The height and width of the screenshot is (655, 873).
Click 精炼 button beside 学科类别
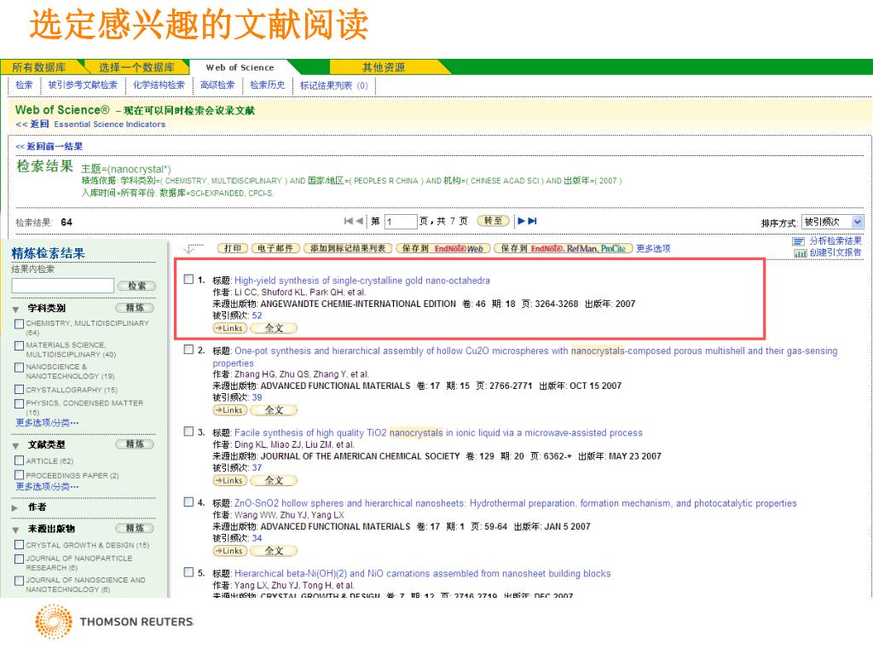click(x=135, y=308)
